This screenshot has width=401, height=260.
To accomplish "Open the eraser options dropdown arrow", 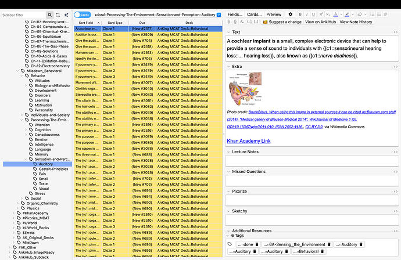I will point(365,15).
